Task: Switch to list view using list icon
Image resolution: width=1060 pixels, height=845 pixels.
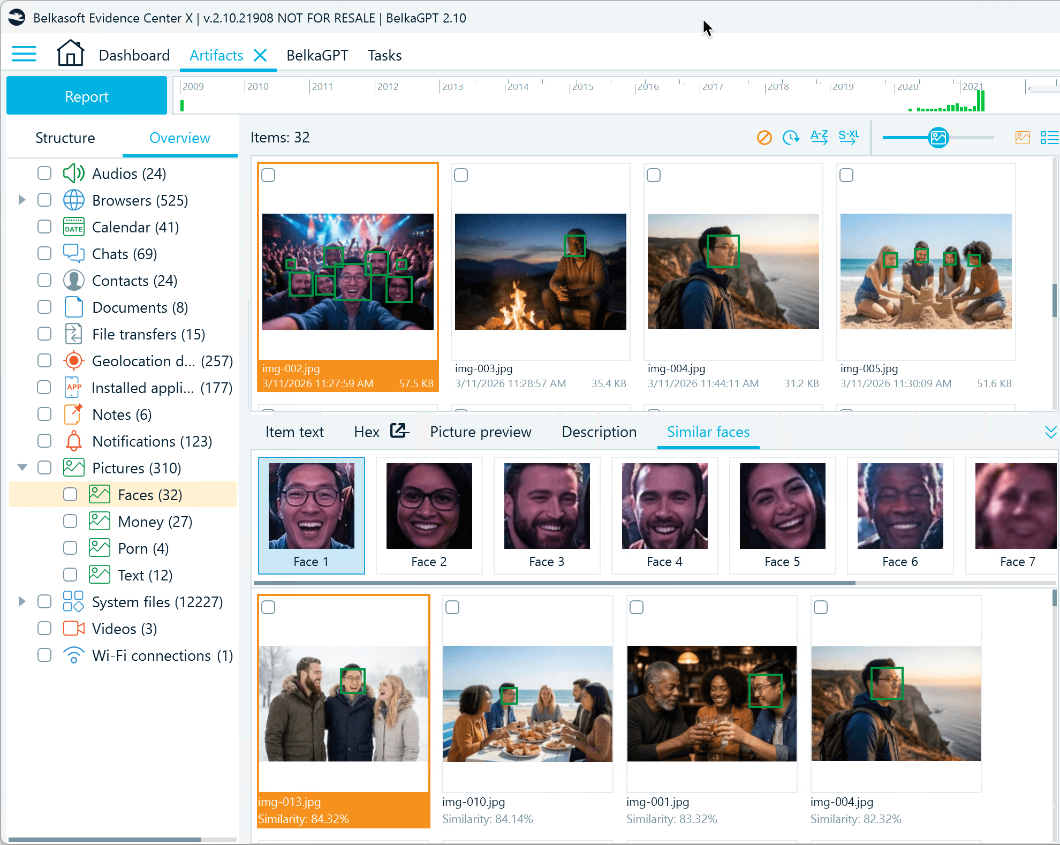Action: tap(1049, 138)
